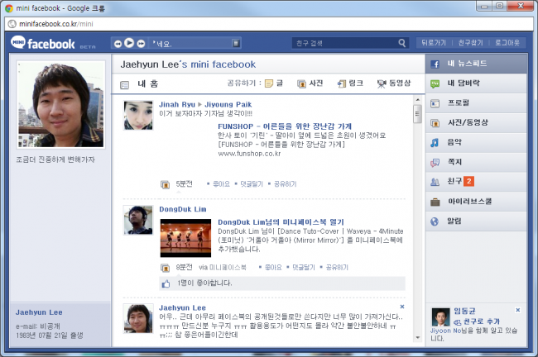Click the thumbs-up icon by 1명이 좋아합니다
Image resolution: width=538 pixels, height=357 pixels.
click(x=166, y=283)
